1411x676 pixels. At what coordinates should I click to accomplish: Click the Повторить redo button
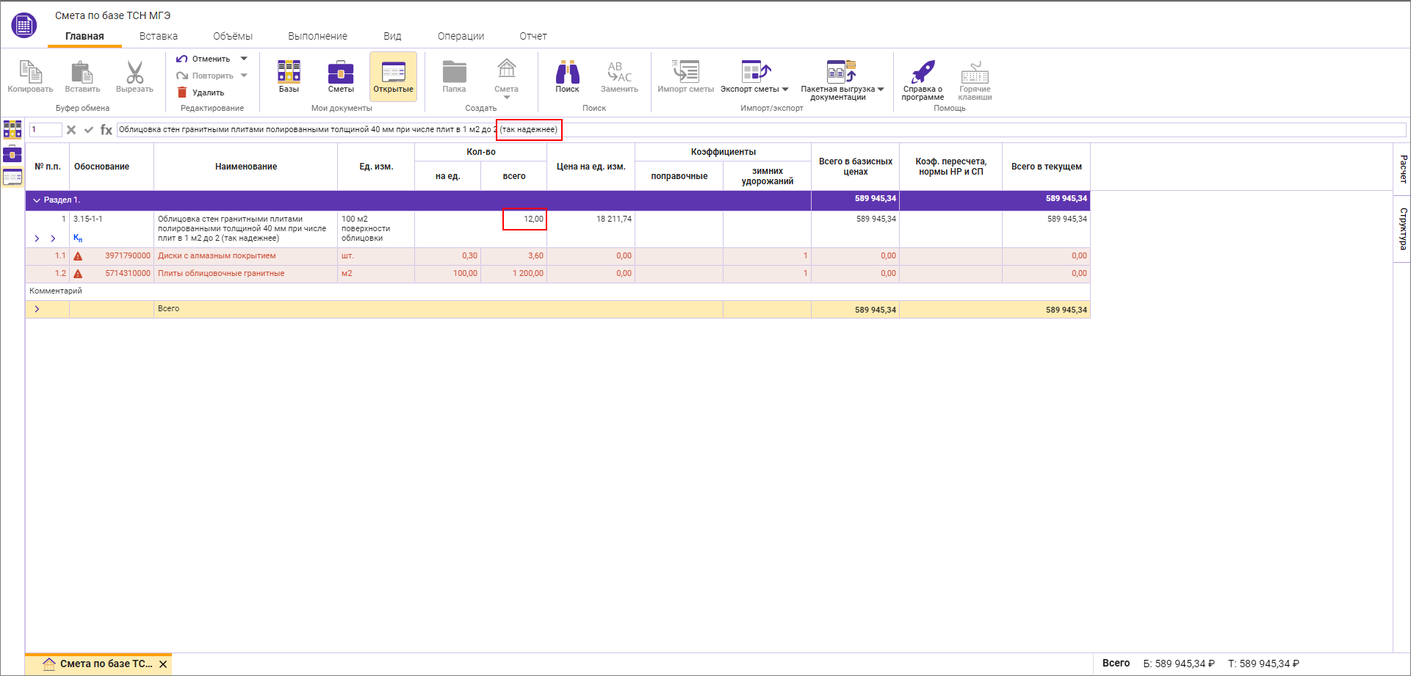(205, 76)
